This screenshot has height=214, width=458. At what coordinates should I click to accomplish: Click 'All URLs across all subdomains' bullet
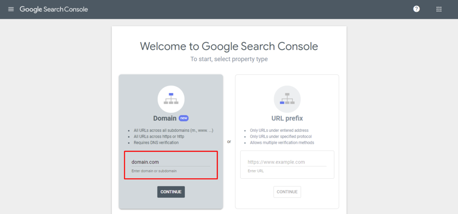point(174,130)
